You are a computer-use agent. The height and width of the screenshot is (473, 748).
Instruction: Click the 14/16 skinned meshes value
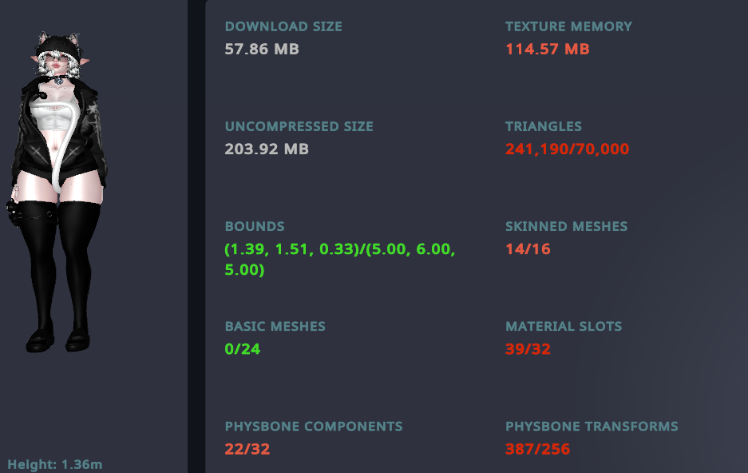528,249
